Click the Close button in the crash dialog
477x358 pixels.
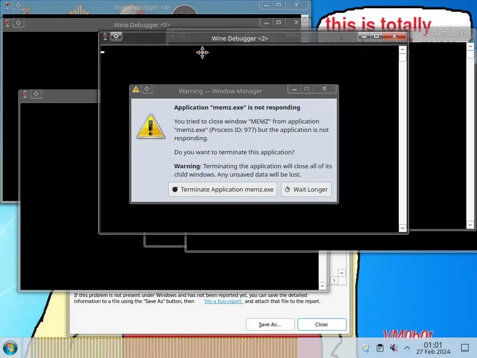(322, 324)
